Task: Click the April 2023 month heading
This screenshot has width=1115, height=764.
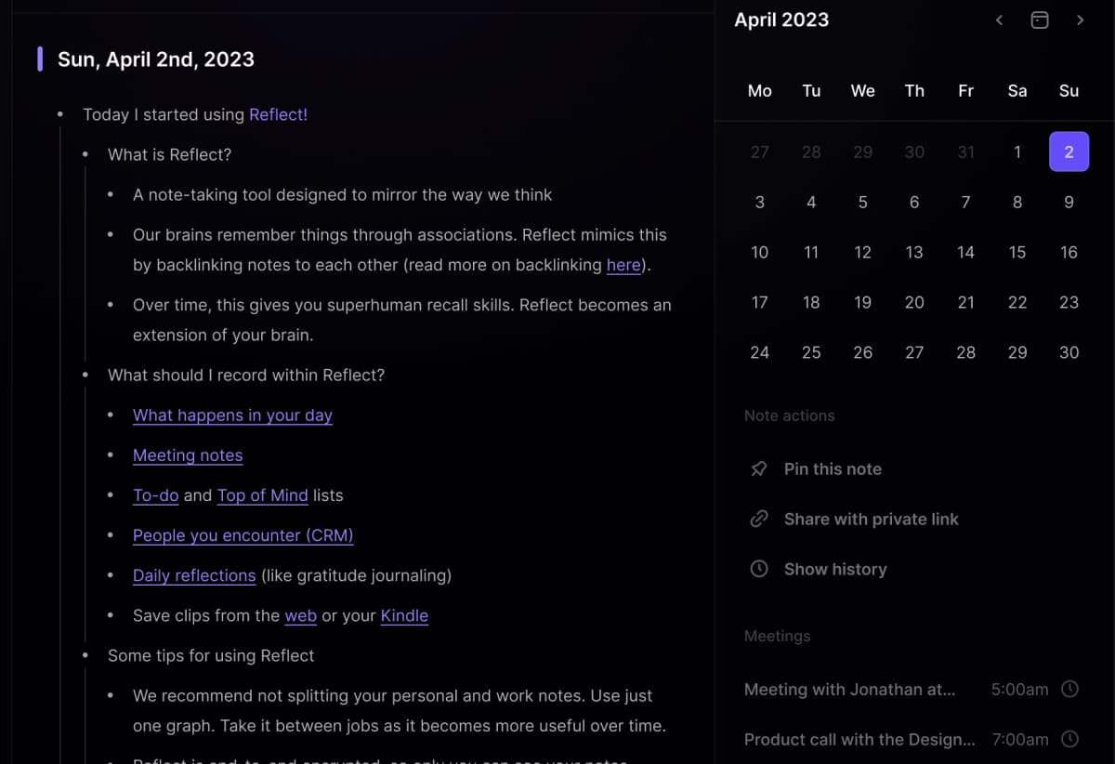Action: point(781,20)
